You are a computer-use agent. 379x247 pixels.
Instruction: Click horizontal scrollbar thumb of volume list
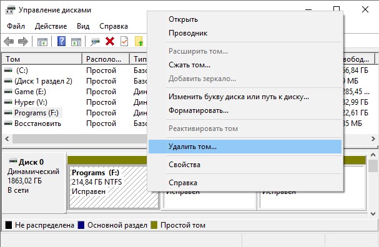80,139
